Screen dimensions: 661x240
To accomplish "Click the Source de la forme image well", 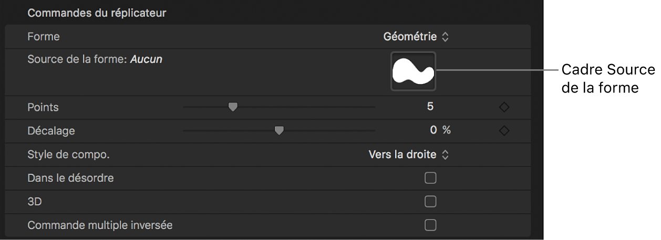I will coord(413,72).
